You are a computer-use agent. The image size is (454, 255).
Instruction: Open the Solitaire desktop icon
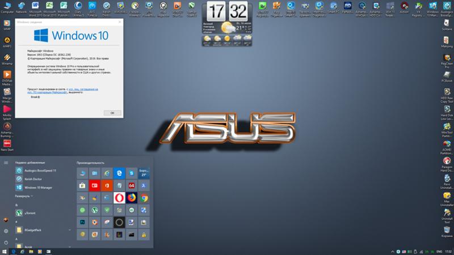[x=447, y=25]
